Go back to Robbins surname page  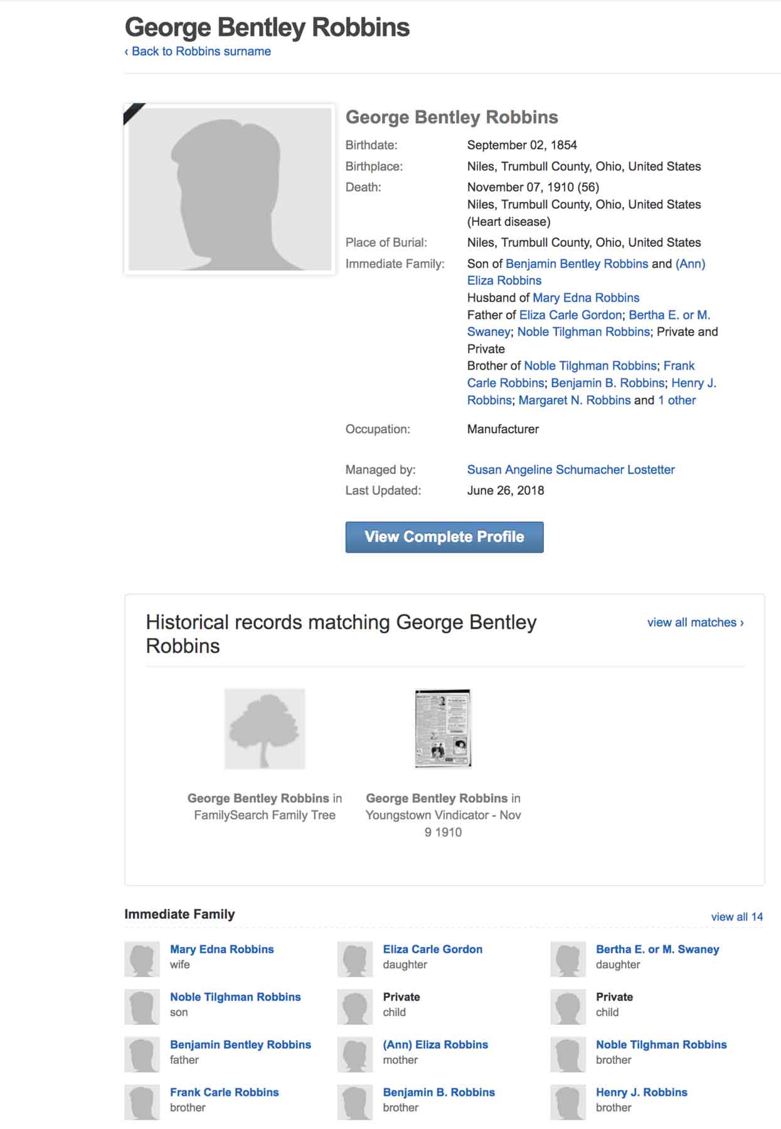198,51
